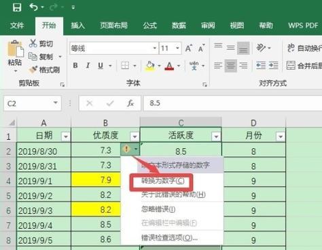Choose 转换为数字(C) in the error menu
Screen dimensions: 322x250
163,181
